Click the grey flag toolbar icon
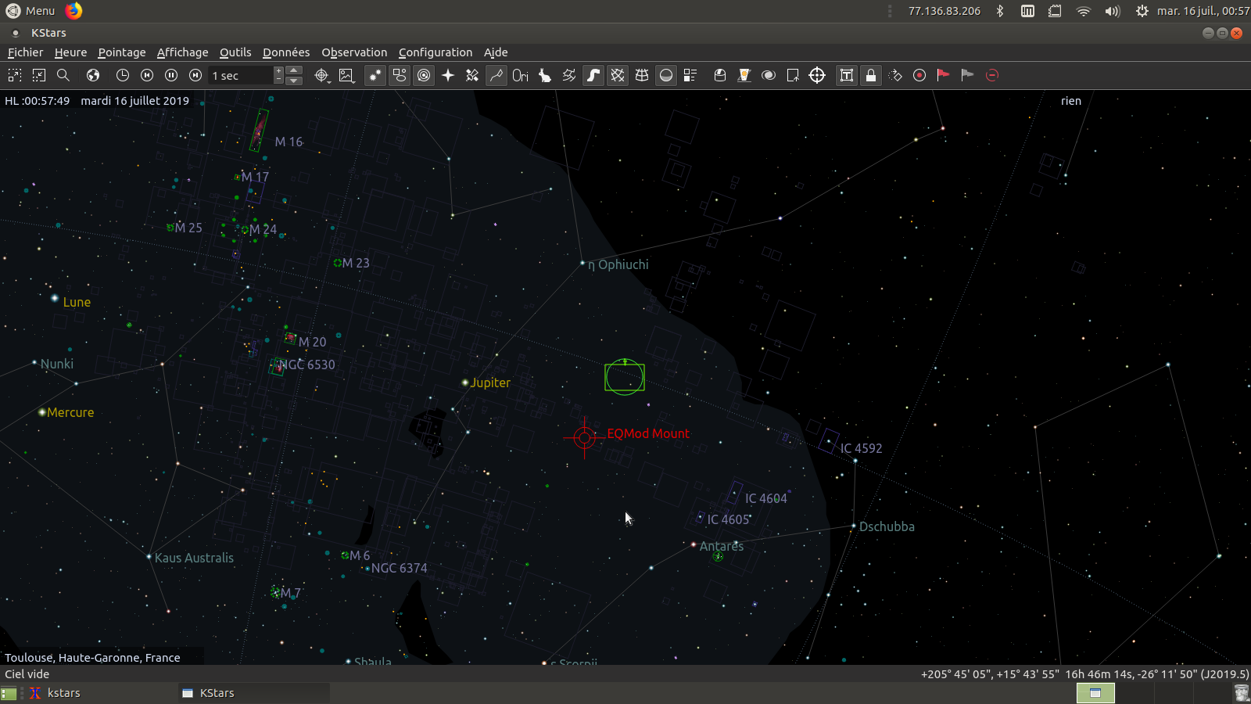1251x704 pixels. (x=968, y=75)
